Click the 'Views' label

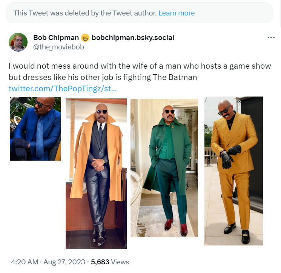(x=120, y=262)
